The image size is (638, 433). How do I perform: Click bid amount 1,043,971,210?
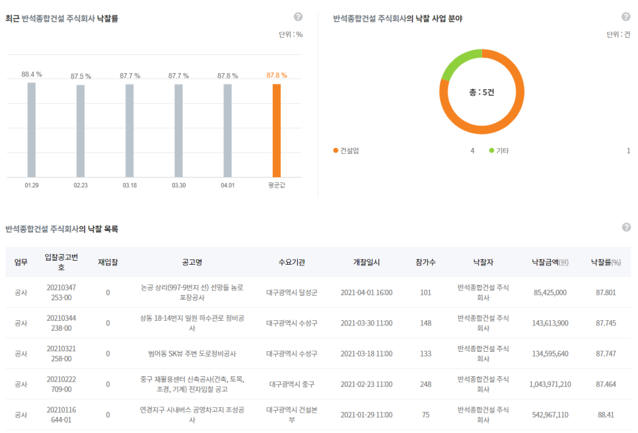point(550,383)
